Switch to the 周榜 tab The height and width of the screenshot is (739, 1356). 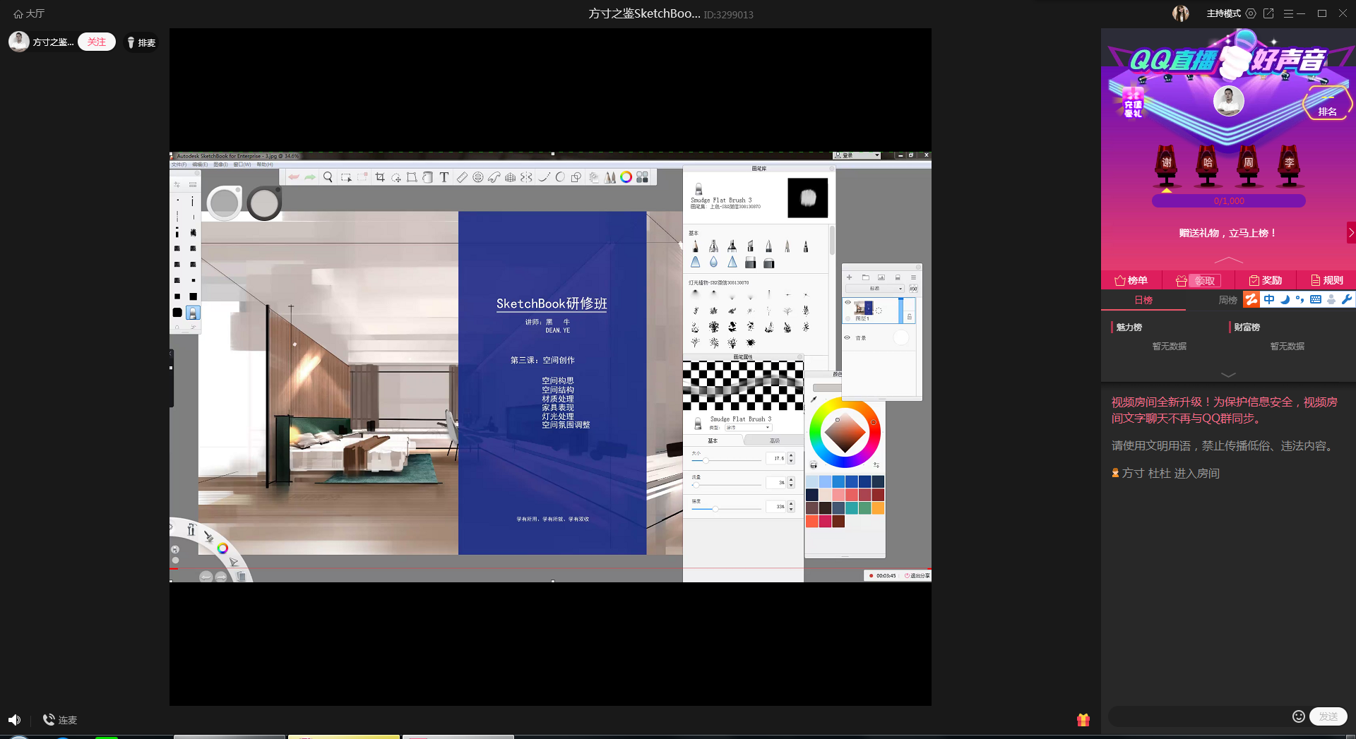pyautogui.click(x=1228, y=300)
